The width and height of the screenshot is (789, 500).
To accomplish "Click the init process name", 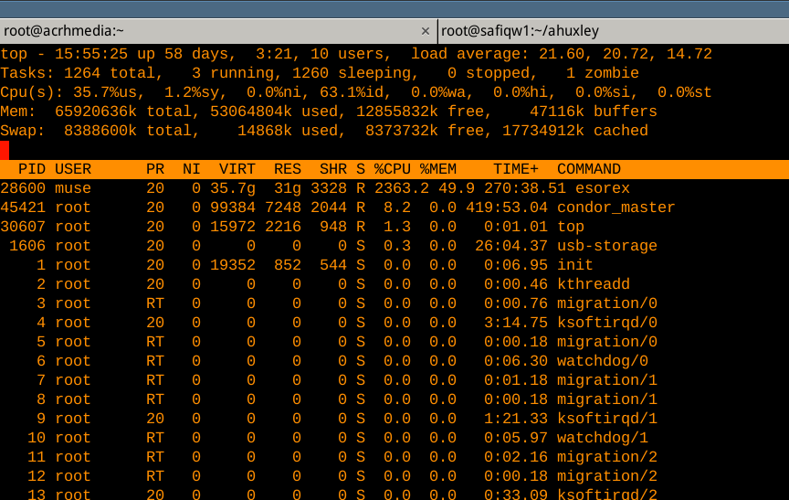I will 575,265.
